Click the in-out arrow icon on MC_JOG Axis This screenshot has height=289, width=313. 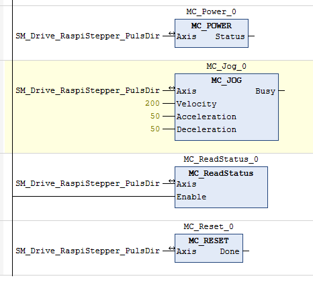pos(172,88)
